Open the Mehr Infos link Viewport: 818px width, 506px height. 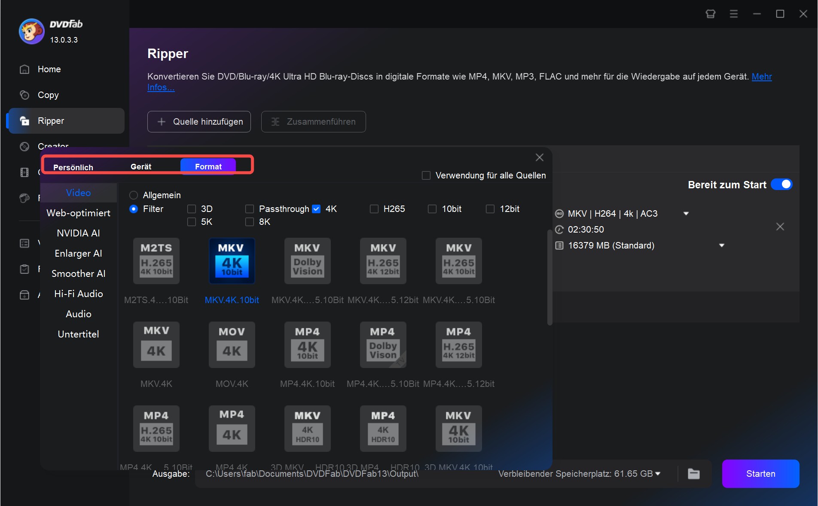click(x=761, y=77)
